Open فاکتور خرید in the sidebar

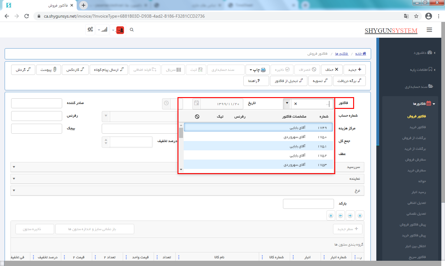click(417, 127)
